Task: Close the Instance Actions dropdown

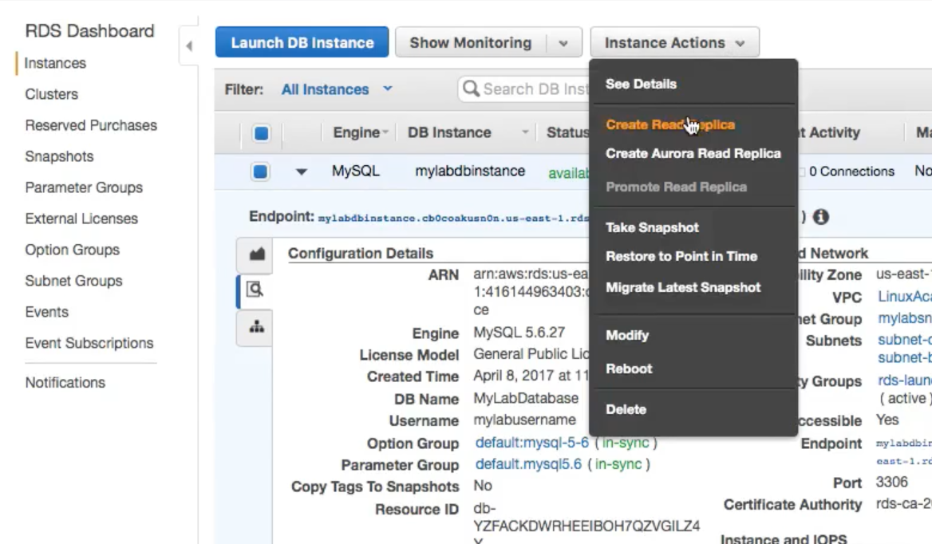Action: pos(674,43)
